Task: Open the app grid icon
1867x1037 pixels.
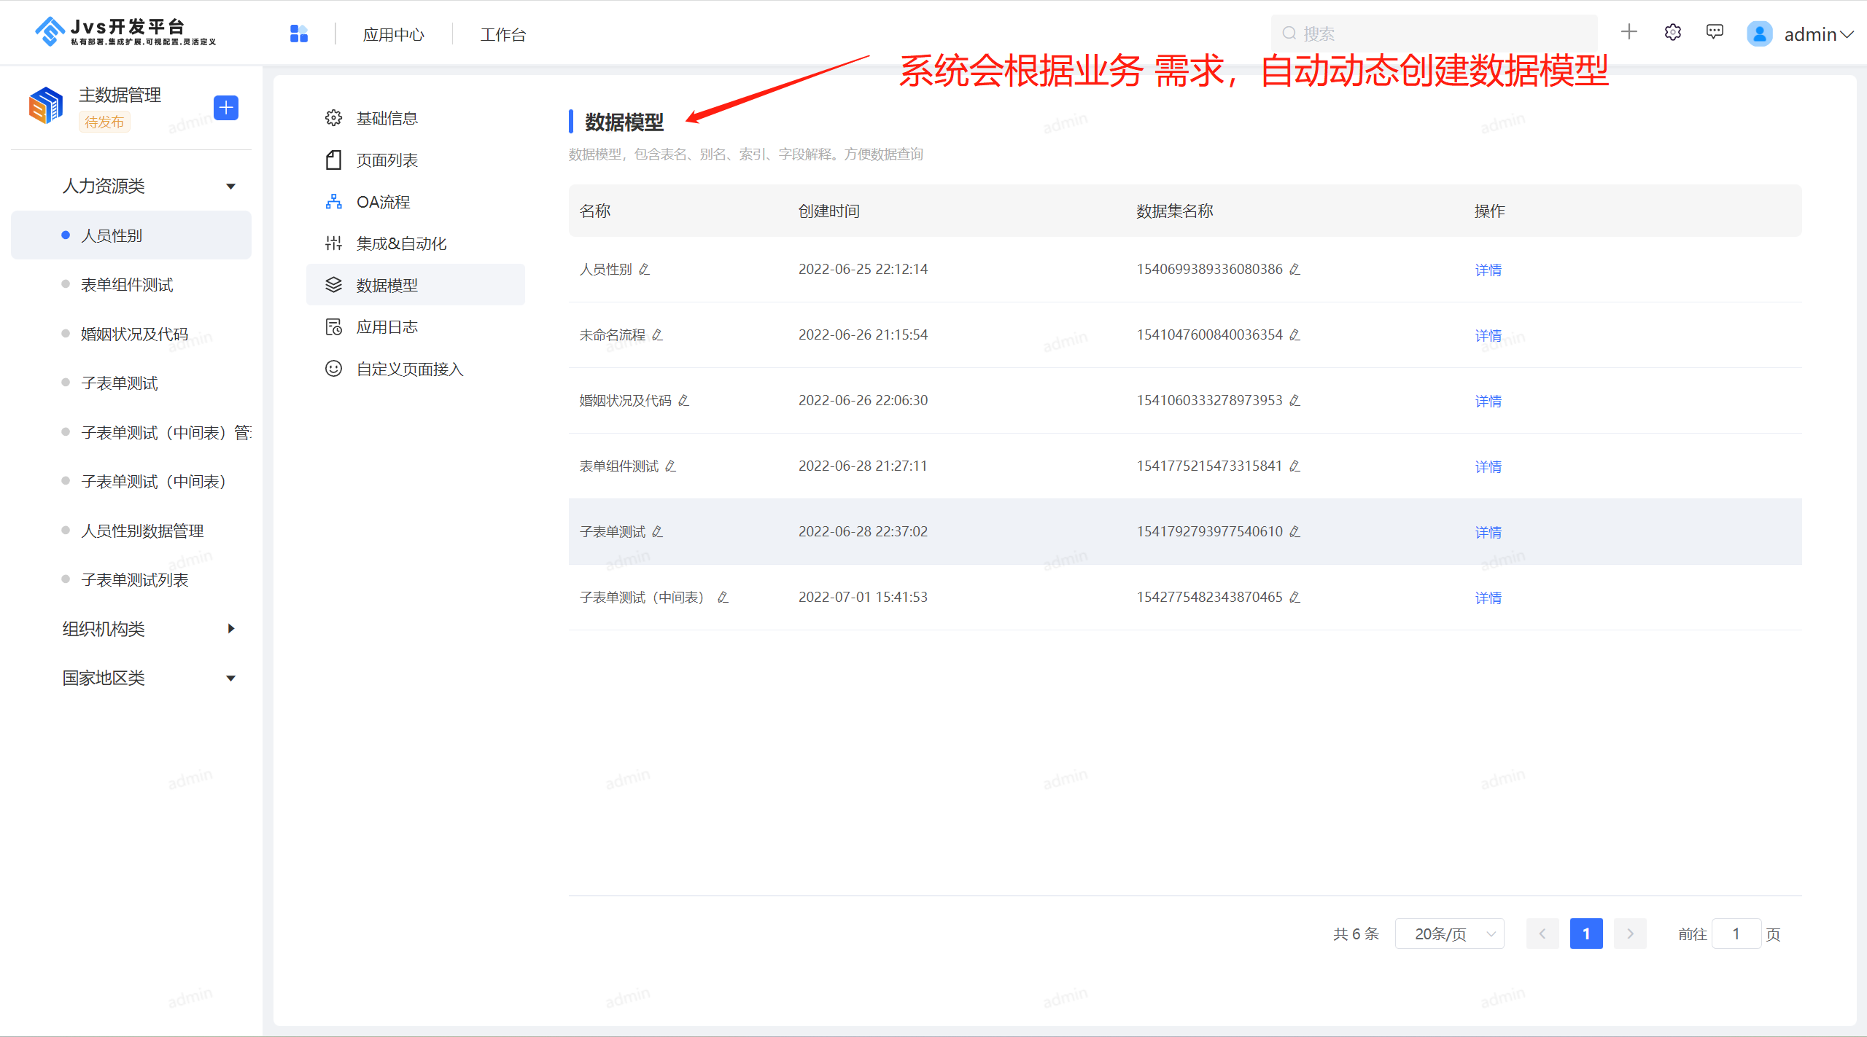Action: coord(299,34)
